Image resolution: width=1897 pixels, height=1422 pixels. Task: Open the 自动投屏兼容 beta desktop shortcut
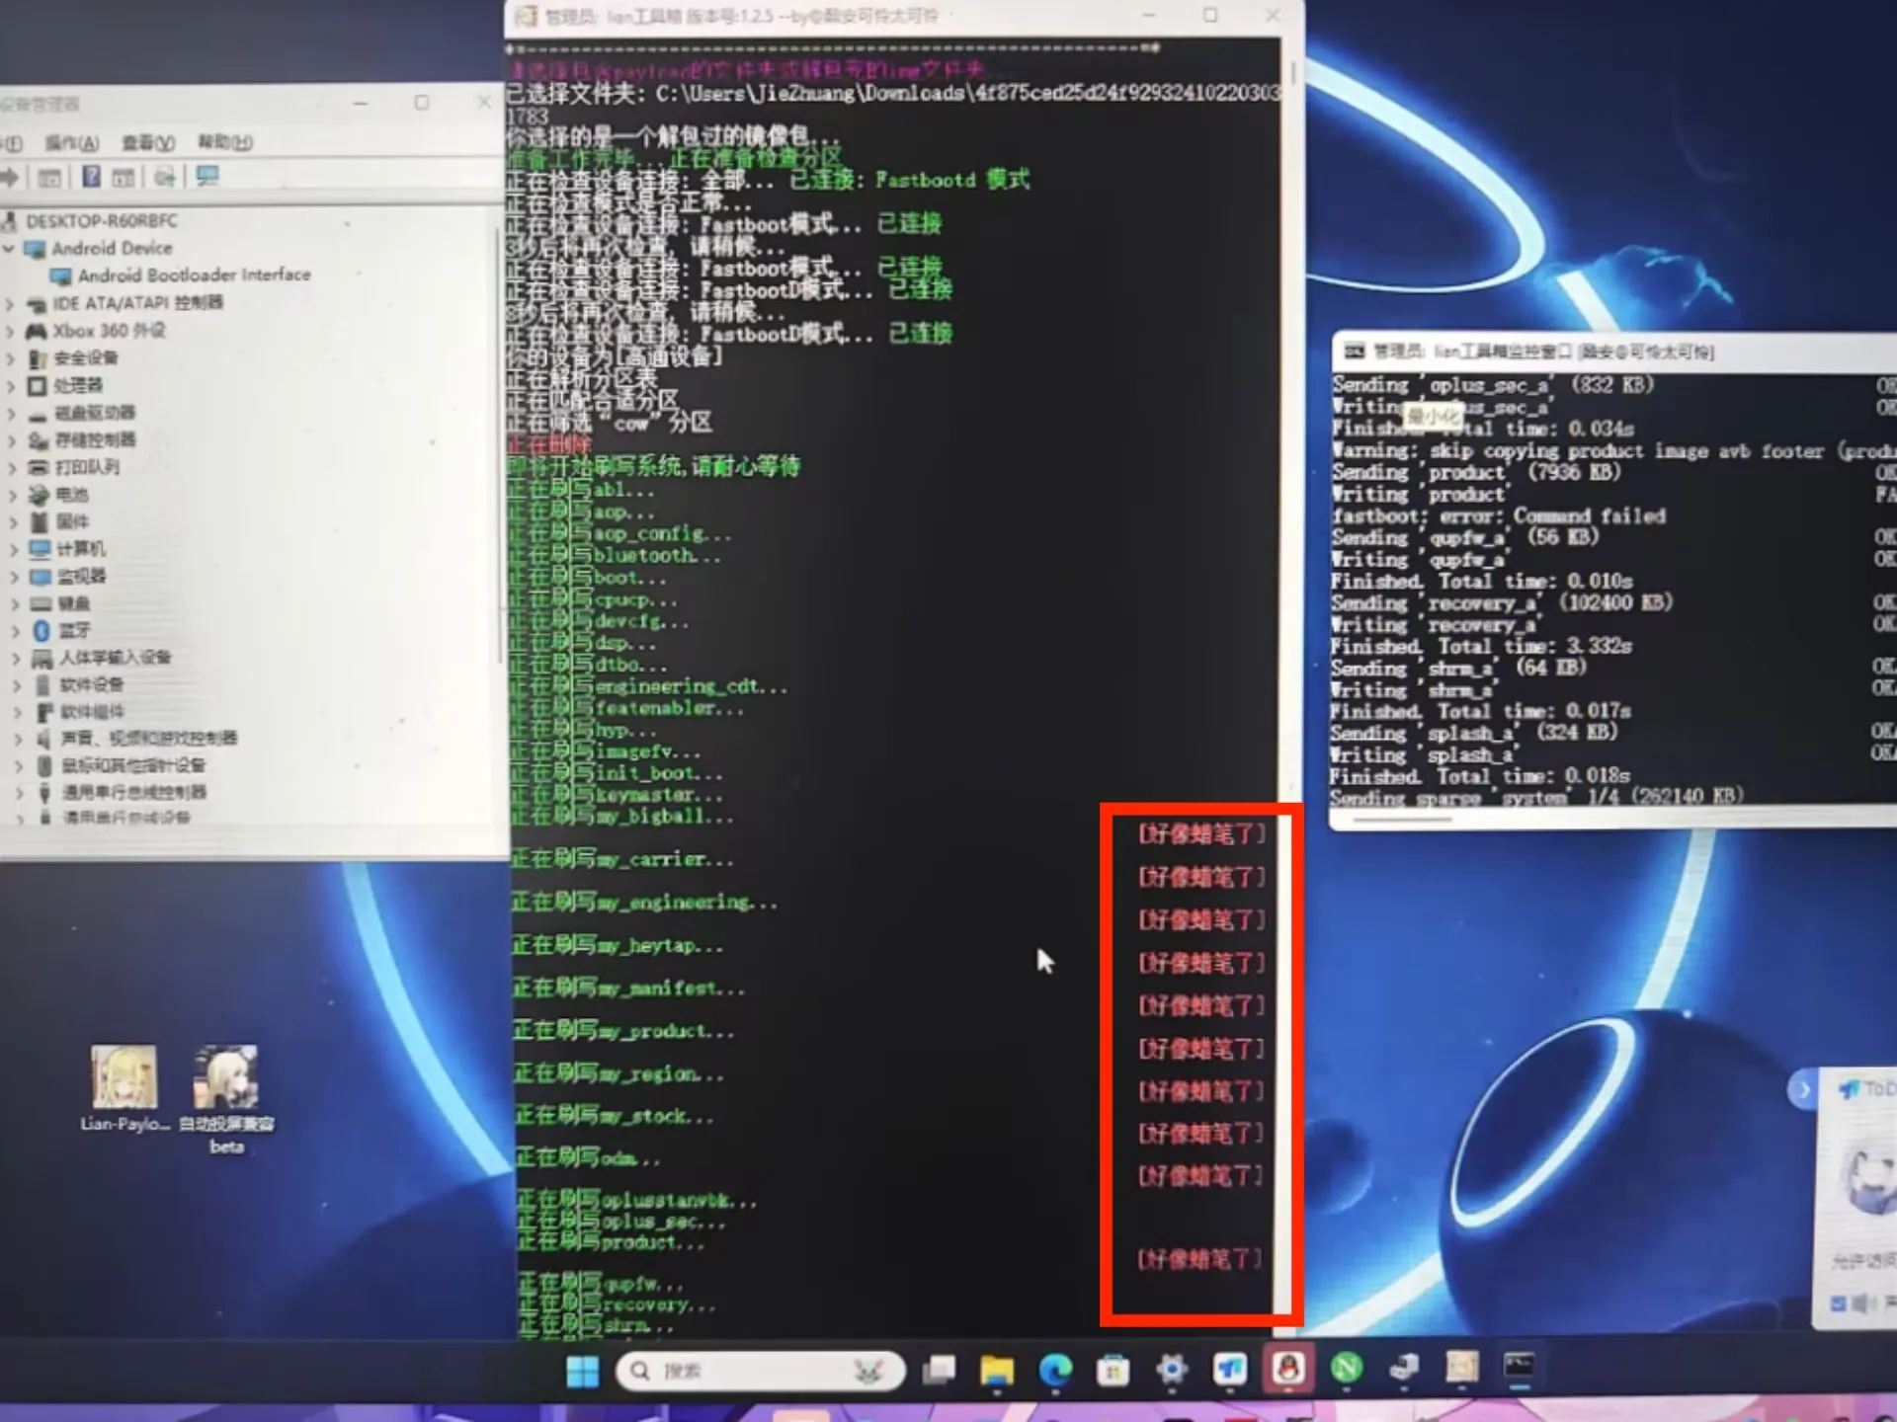point(226,1099)
